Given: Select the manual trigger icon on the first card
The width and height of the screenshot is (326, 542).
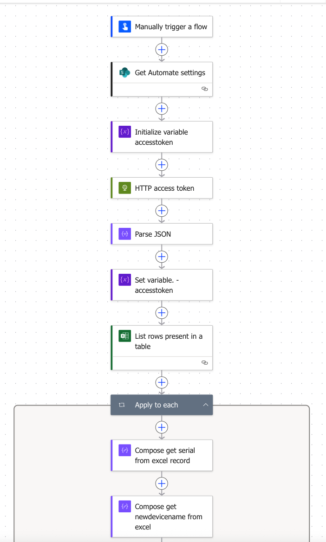Looking at the screenshot, I should coord(124,26).
